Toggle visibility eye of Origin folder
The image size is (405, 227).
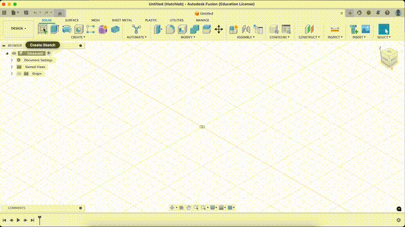[x=19, y=74]
